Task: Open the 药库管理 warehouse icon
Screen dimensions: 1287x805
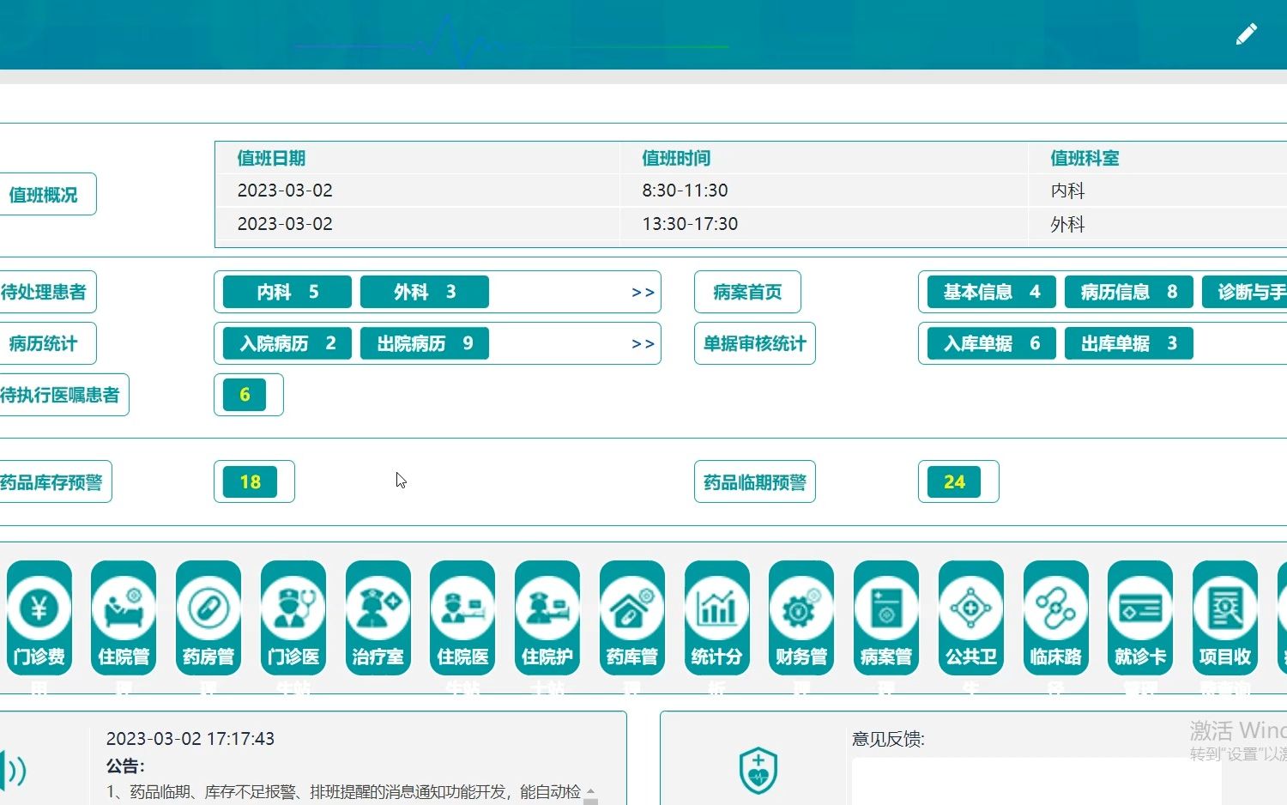Action: click(631, 616)
